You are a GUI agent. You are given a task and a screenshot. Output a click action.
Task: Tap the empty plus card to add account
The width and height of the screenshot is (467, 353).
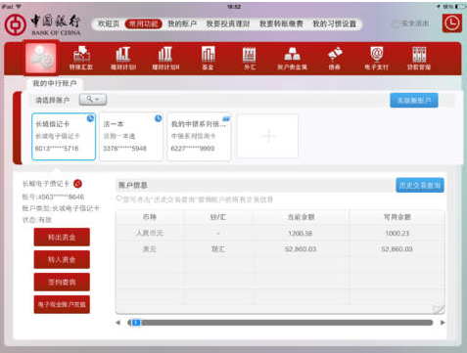268,136
